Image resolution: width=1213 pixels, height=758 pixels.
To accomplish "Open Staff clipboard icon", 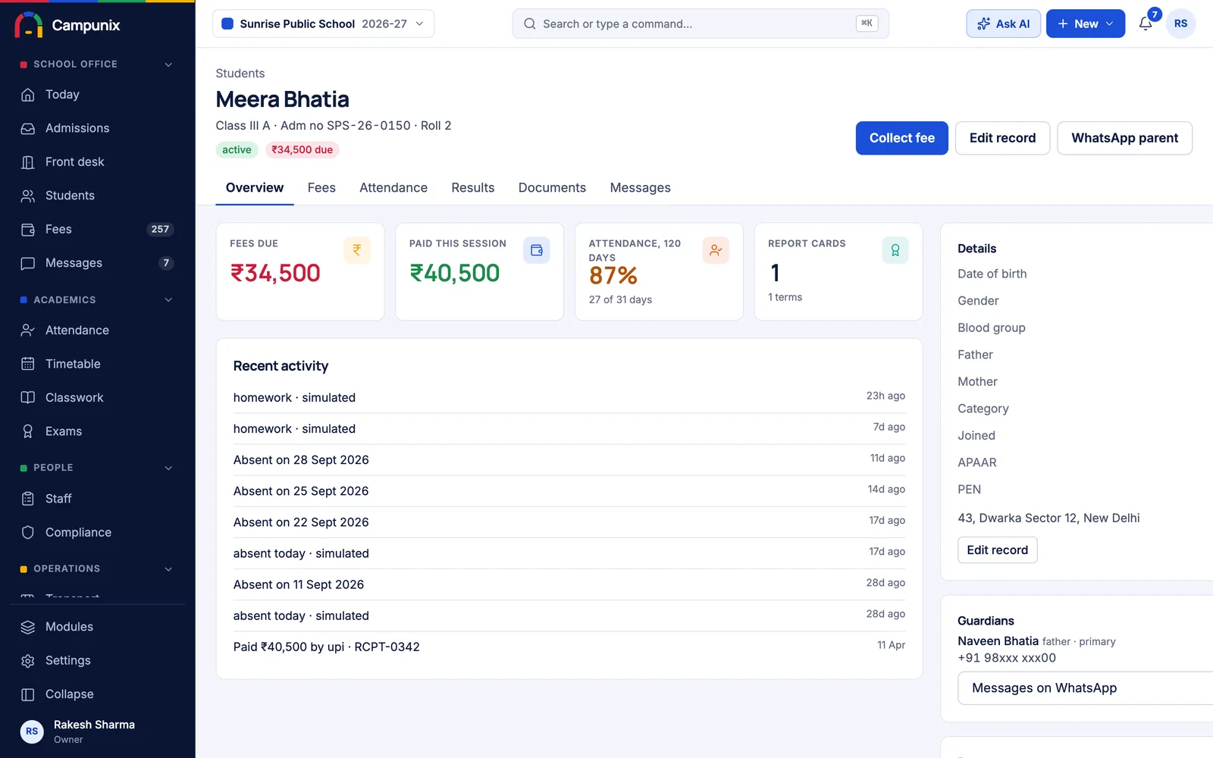I will (x=28, y=499).
